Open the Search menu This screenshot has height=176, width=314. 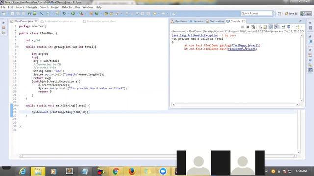(44, 7)
